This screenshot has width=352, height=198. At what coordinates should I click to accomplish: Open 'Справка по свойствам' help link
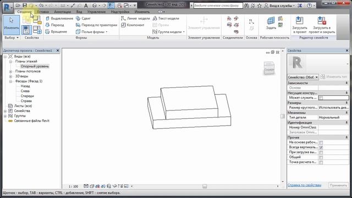point(304,185)
